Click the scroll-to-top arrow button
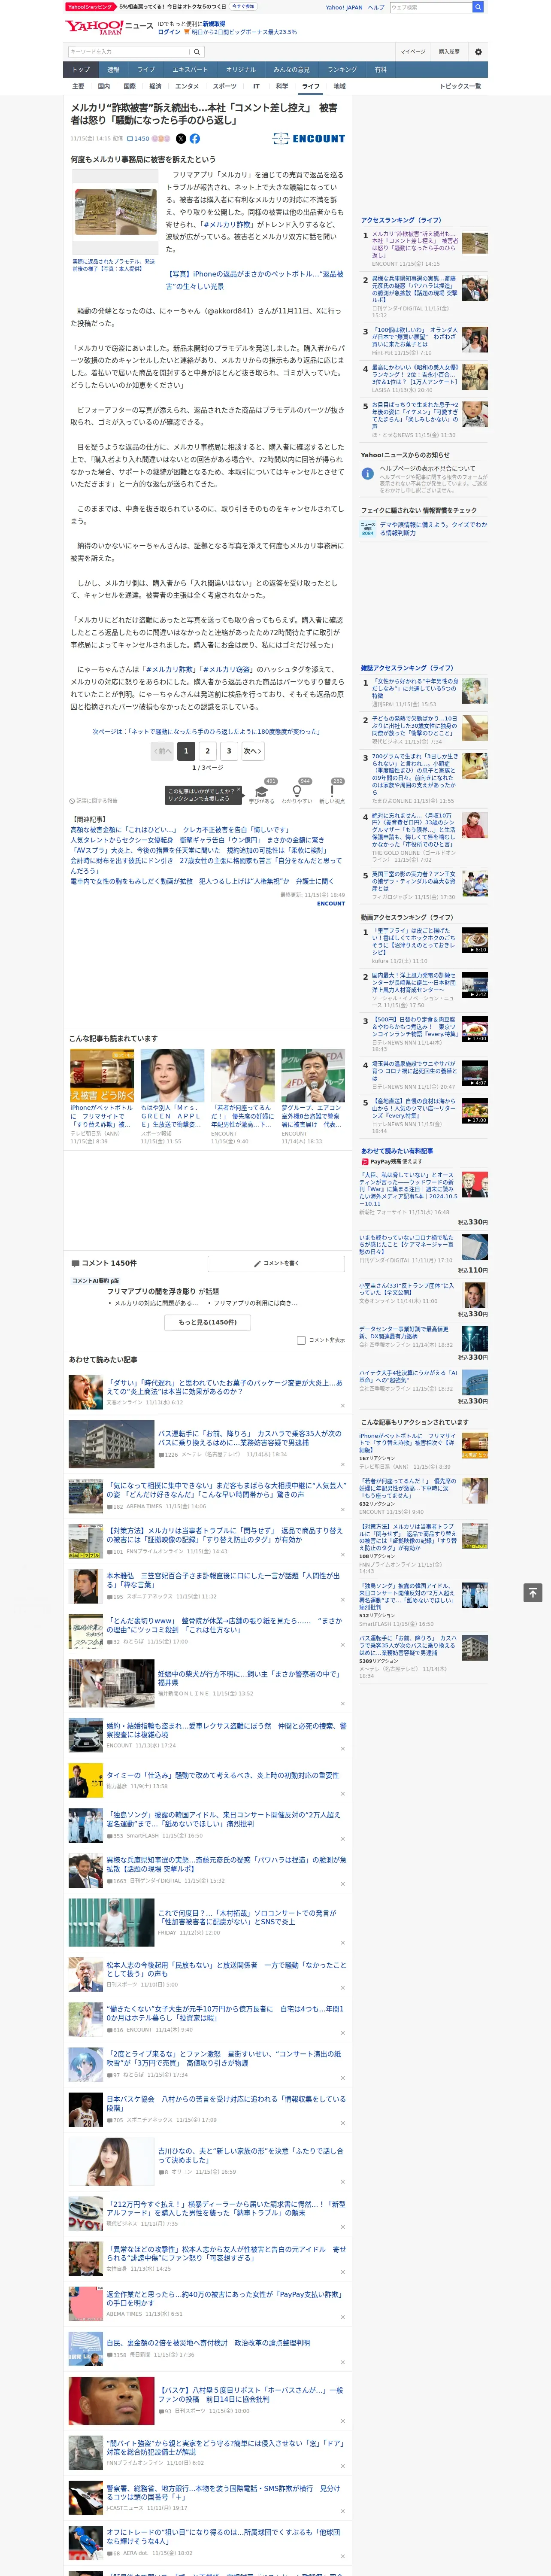Screen dimensions: 551x2576 pyautogui.click(x=533, y=1592)
